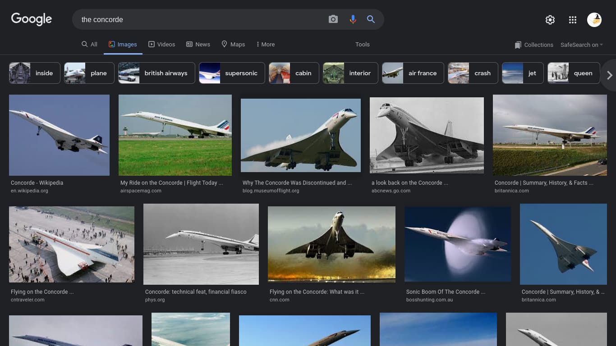616x346 pixels.
Task: Click the cnn.com source text
Action: [x=280, y=300]
